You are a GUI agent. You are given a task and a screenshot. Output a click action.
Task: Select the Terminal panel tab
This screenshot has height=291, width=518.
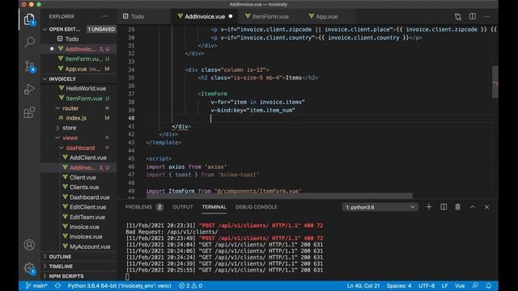click(x=214, y=207)
